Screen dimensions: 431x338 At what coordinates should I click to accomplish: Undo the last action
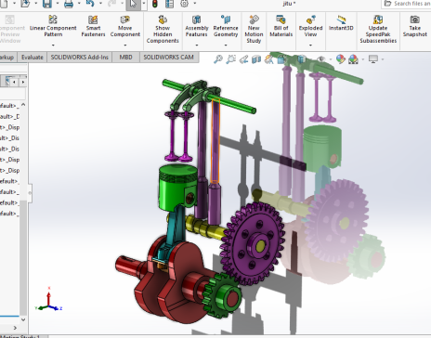90,4
